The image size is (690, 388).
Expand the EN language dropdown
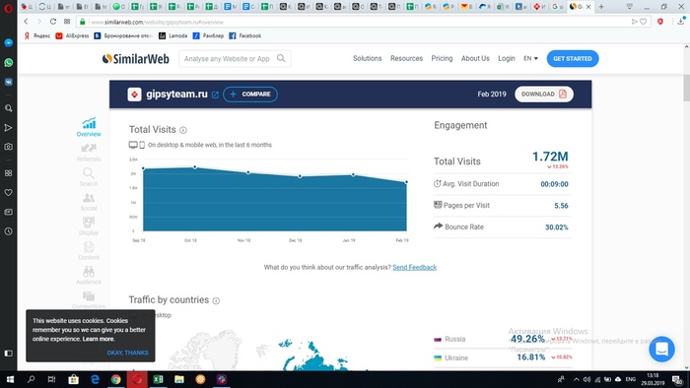click(530, 58)
